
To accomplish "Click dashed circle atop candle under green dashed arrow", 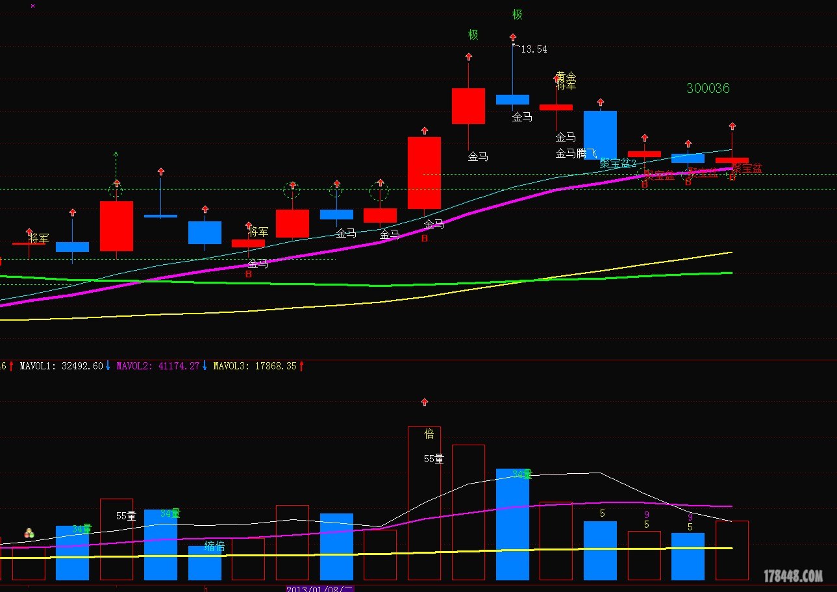I will point(117,191).
